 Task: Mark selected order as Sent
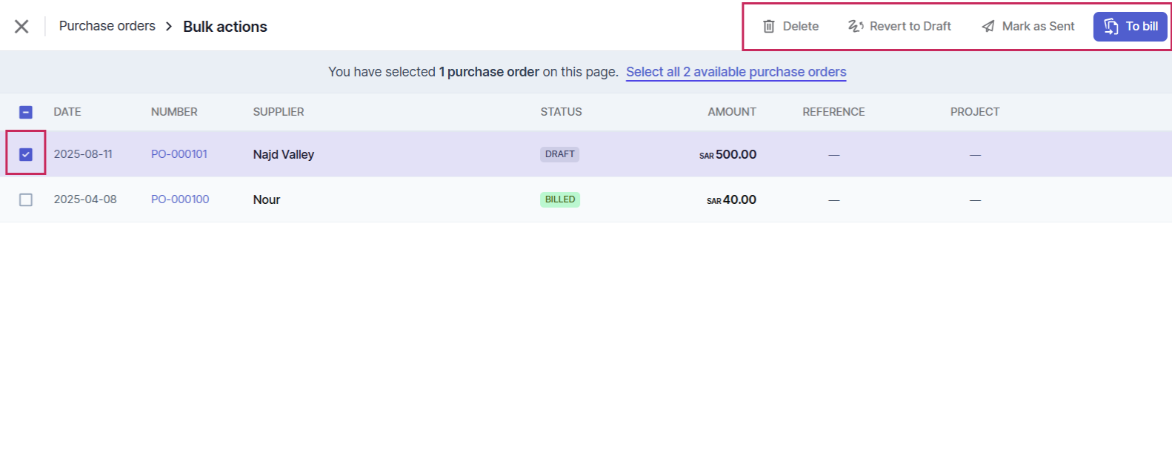tap(1028, 27)
